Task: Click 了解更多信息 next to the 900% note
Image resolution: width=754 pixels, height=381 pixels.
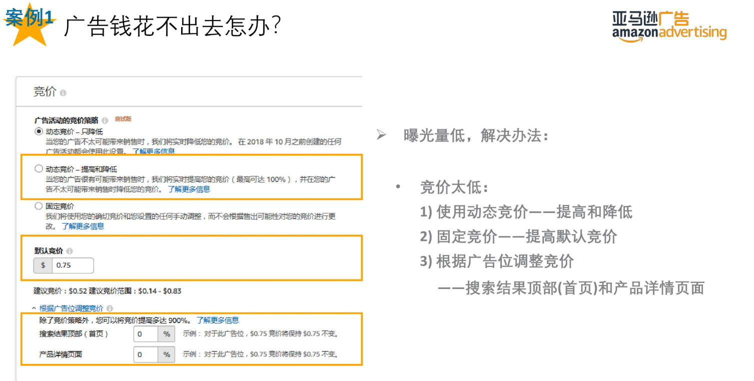Action: pos(217,321)
